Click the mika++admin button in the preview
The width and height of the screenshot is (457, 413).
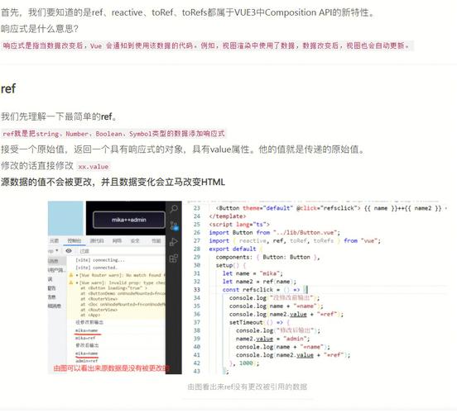(129, 220)
